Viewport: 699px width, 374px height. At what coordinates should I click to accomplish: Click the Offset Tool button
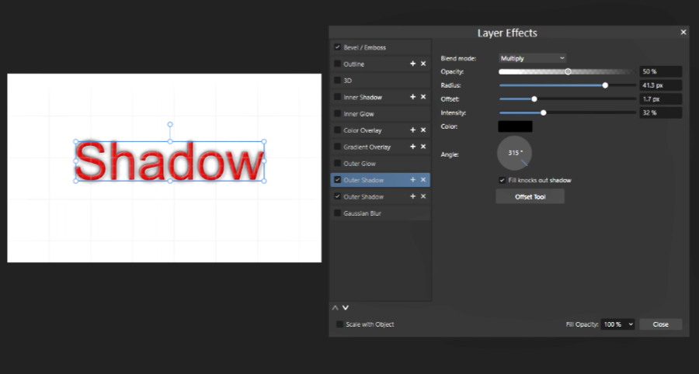point(530,197)
